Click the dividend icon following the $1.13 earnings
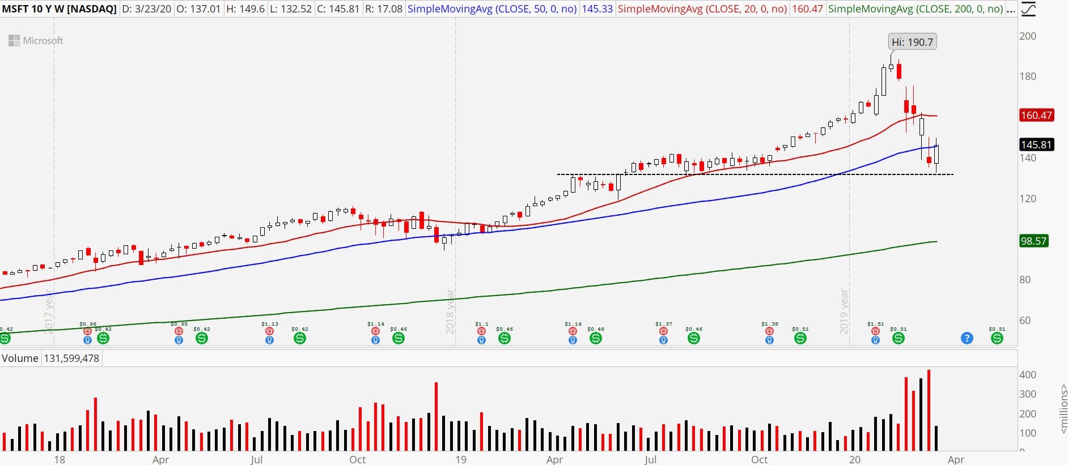 300,338
